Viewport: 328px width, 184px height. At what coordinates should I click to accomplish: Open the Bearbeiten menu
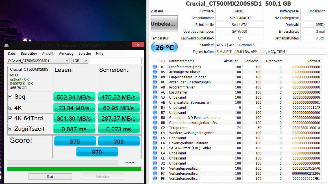(x=29, y=54)
